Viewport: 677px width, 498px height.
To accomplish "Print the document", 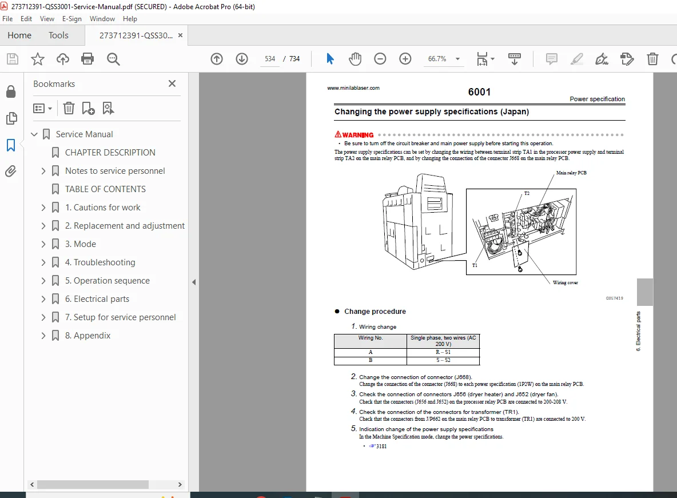I will tap(87, 59).
